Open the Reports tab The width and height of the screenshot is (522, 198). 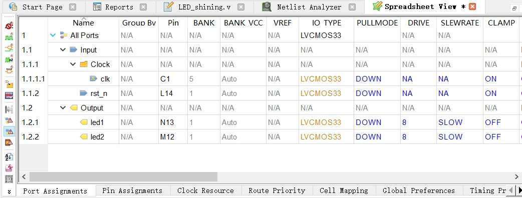click(119, 6)
